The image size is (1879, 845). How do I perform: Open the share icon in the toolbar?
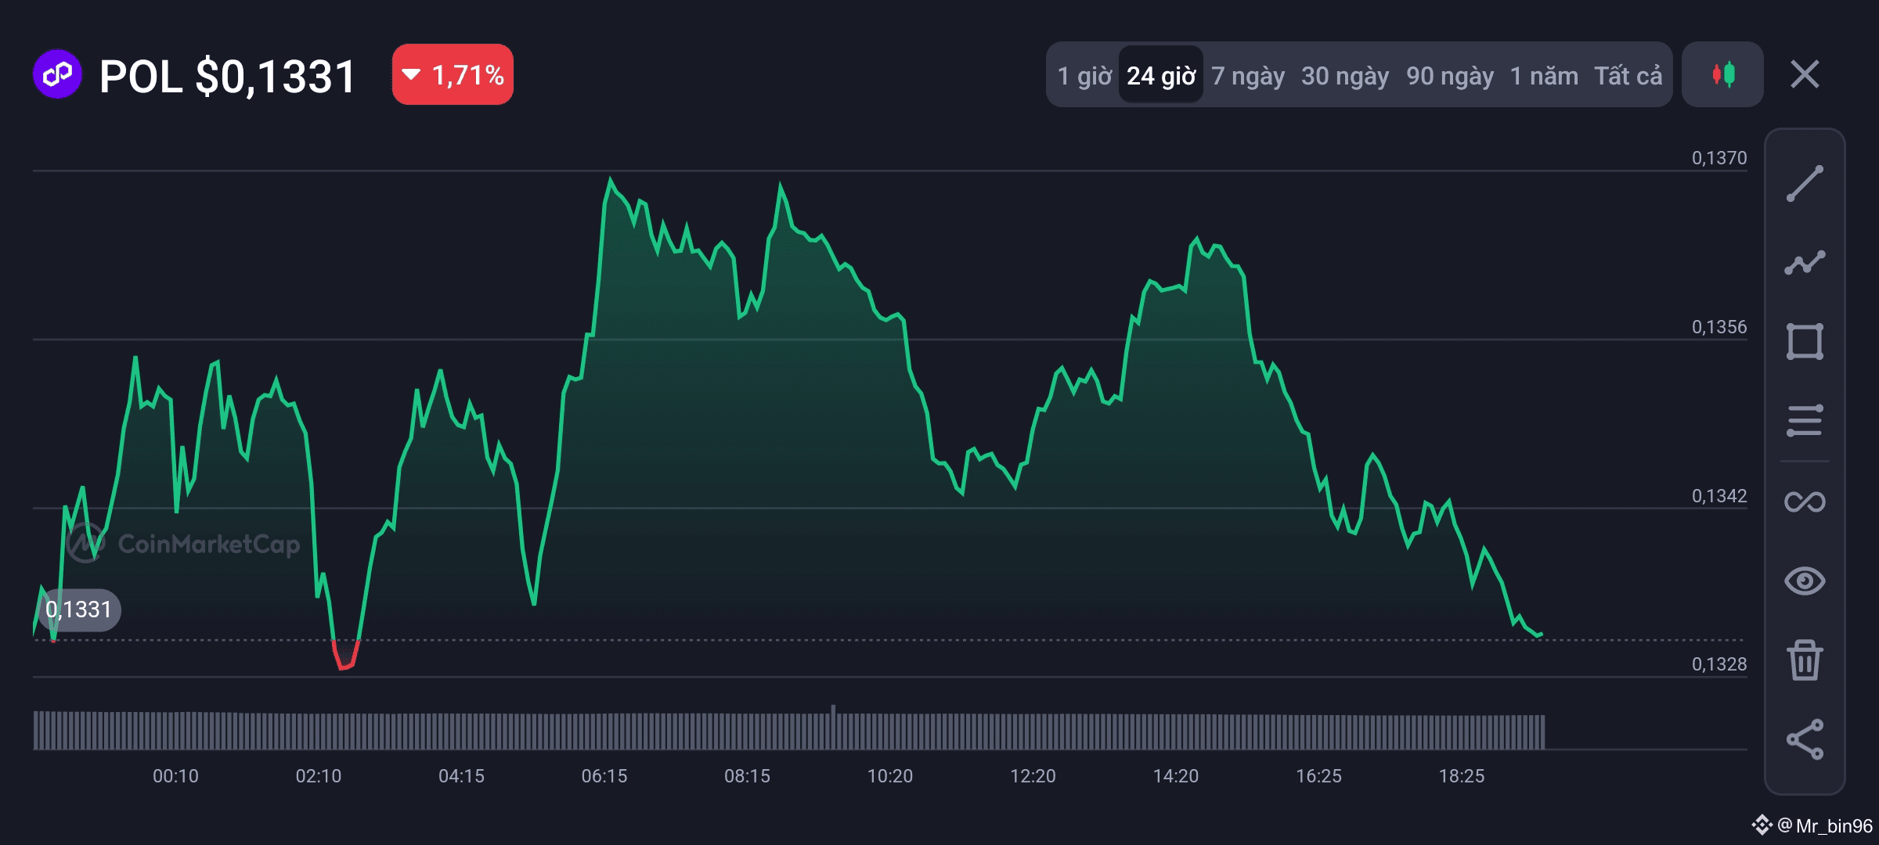click(1805, 739)
